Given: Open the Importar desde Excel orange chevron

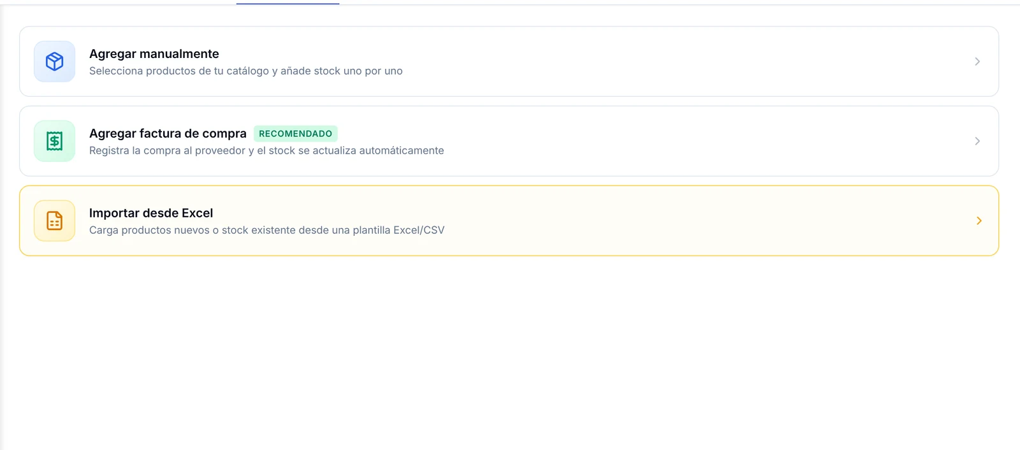Looking at the screenshot, I should click(x=979, y=221).
